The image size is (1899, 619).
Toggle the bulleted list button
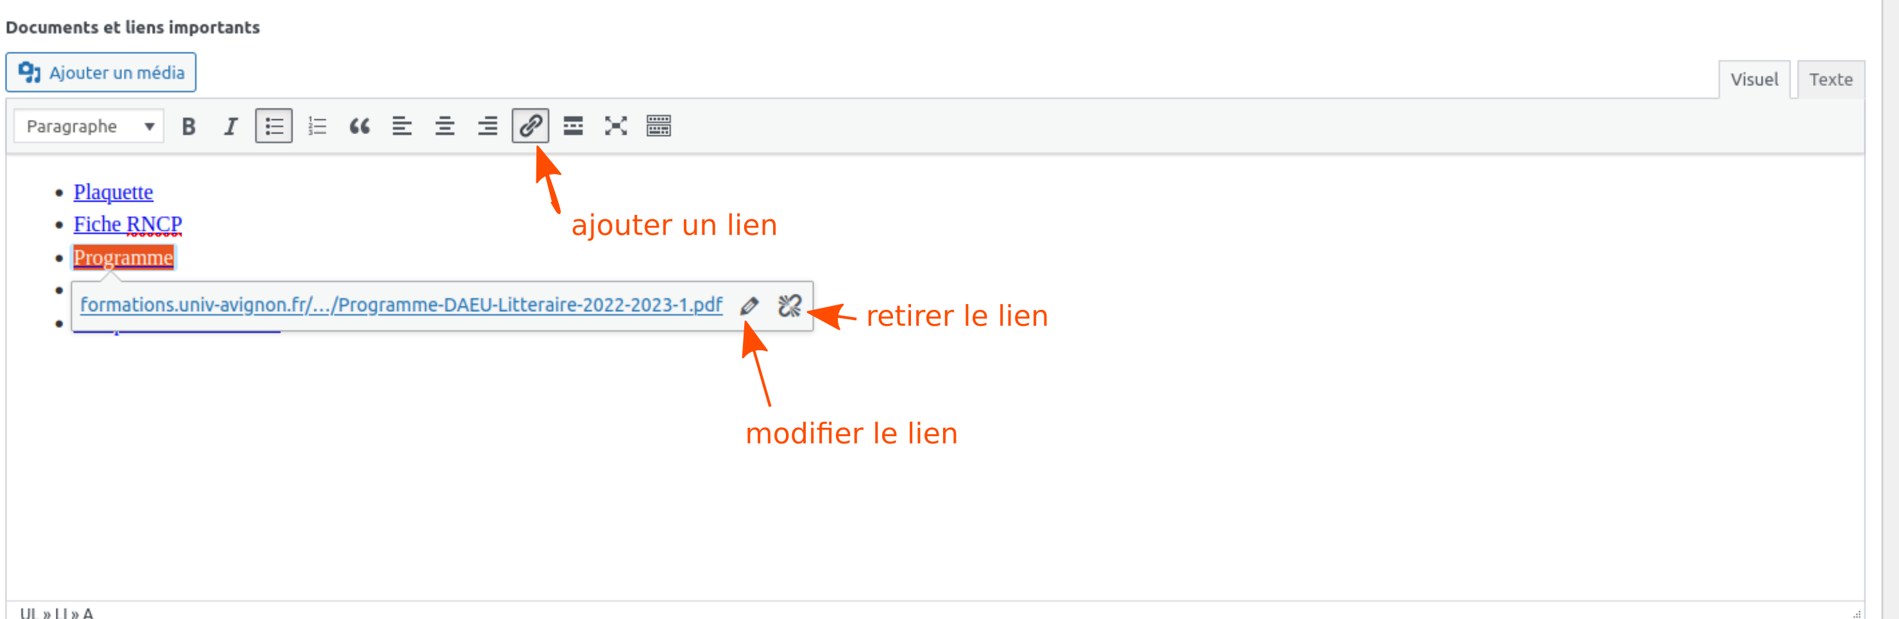(x=273, y=126)
